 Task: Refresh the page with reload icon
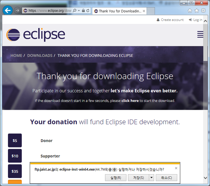tap(88, 10)
